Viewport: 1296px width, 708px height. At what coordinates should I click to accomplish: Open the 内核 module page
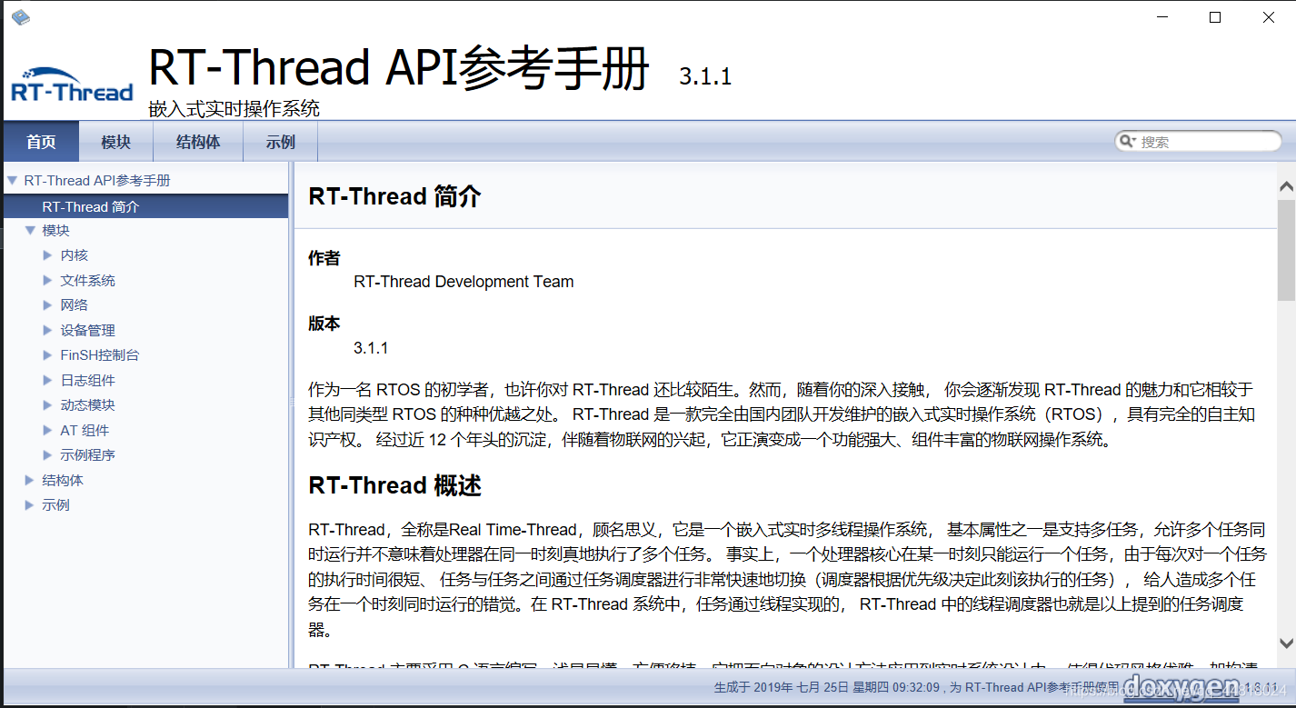coord(75,255)
